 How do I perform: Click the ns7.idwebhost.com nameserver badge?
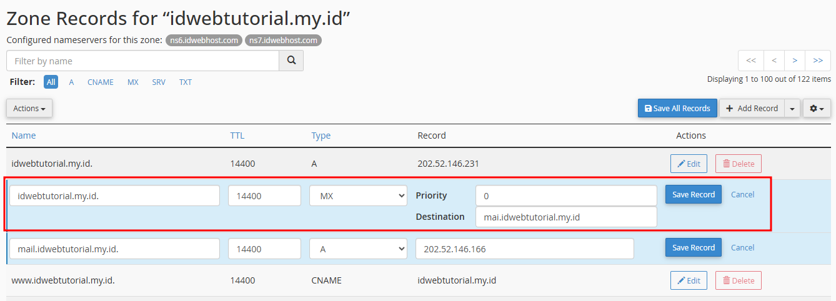pyautogui.click(x=283, y=40)
